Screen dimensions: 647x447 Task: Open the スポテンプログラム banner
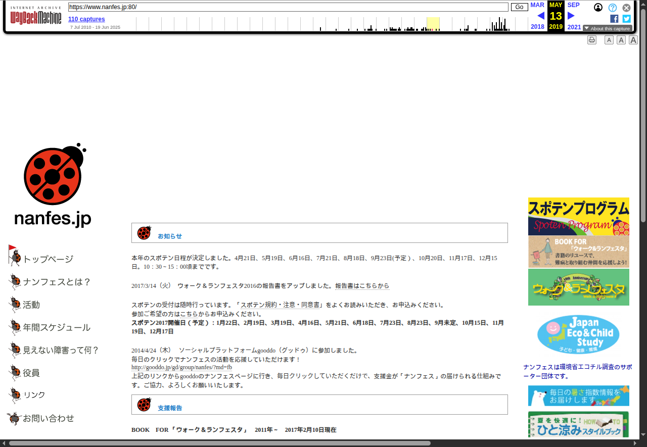coord(578,216)
